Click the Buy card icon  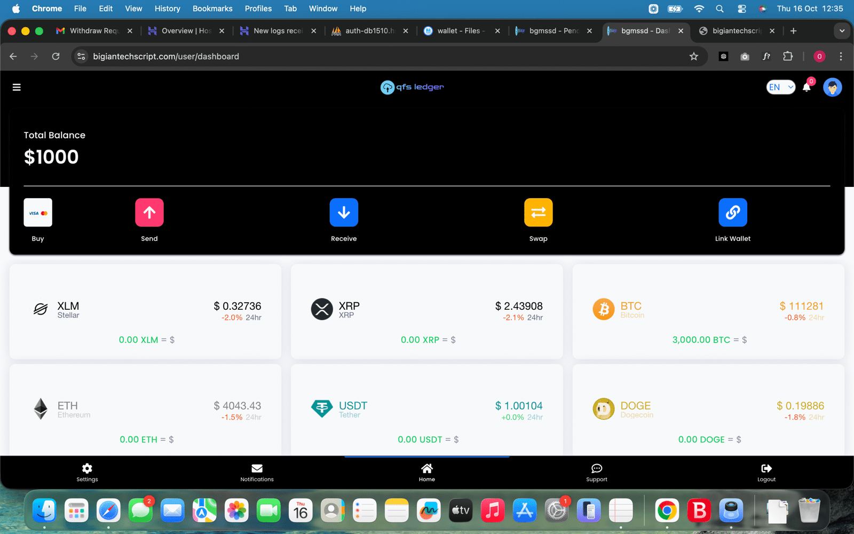38,213
